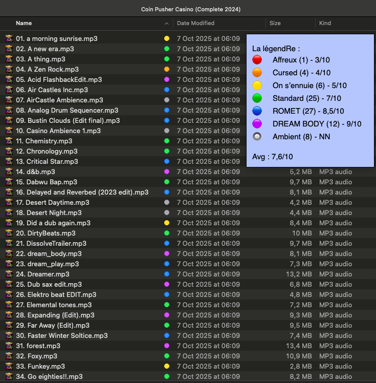Click the red Affreux swatch in the legend
Screen dimensions: 376x383
tap(257, 60)
